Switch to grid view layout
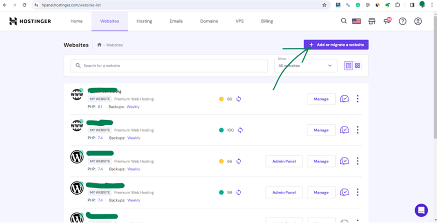Viewport: 437px width, 223px height. [x=358, y=66]
